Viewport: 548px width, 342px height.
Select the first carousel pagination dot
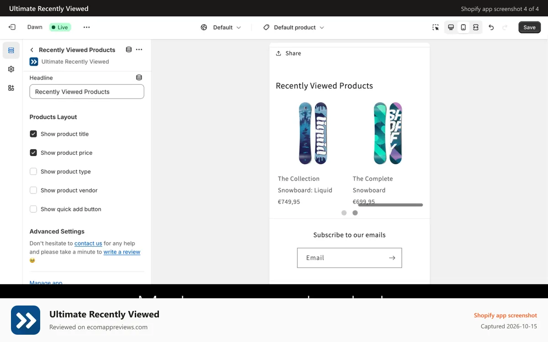click(x=344, y=212)
